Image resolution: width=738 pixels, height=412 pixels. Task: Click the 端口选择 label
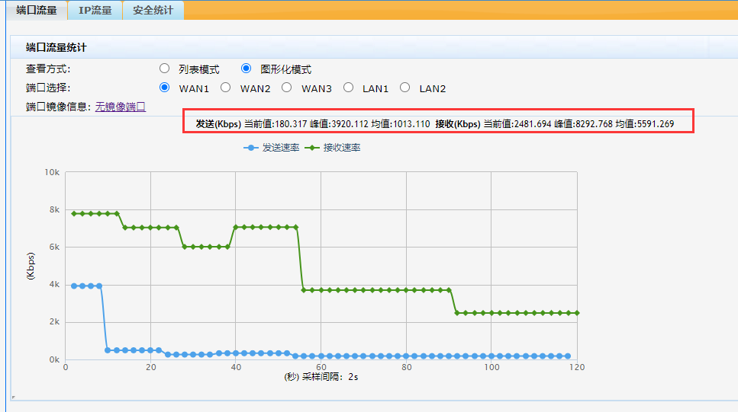(48, 88)
